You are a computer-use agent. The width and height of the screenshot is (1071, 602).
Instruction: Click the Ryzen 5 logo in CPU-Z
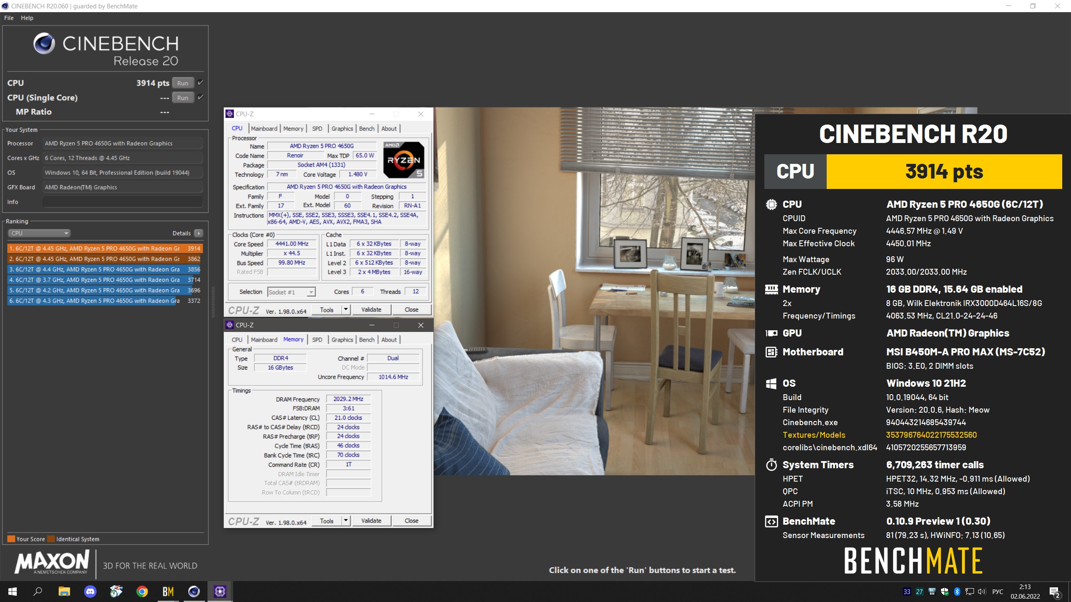[x=404, y=160]
